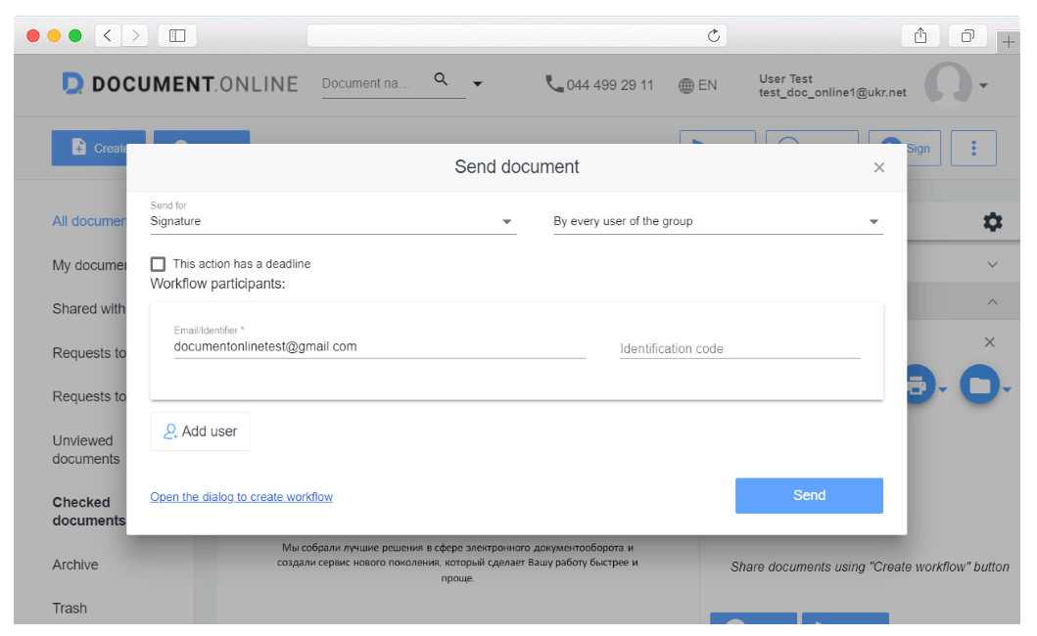
Task: Click Safari reload page icon
Action: pyautogui.click(x=714, y=36)
